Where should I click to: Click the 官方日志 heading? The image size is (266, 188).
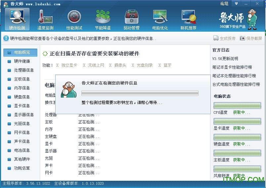[221, 50]
